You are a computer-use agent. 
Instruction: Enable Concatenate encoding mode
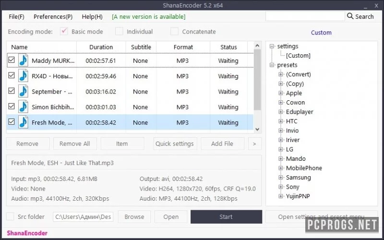174,31
